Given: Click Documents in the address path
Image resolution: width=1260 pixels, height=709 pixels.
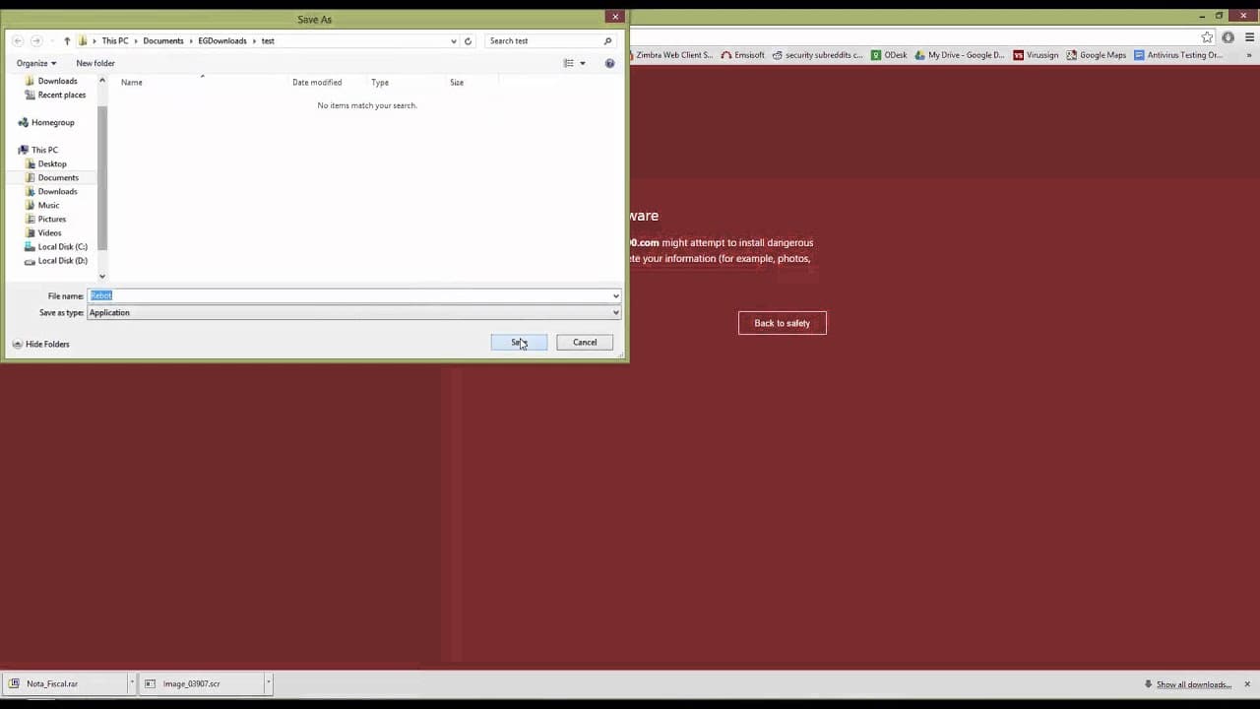Looking at the screenshot, I should (x=163, y=40).
